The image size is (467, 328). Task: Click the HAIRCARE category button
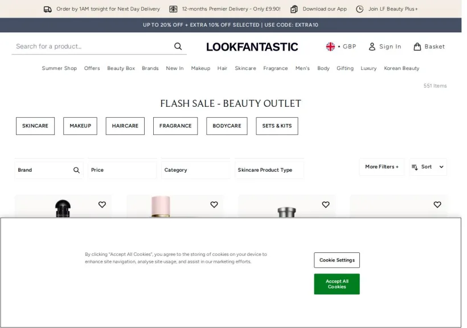125,126
